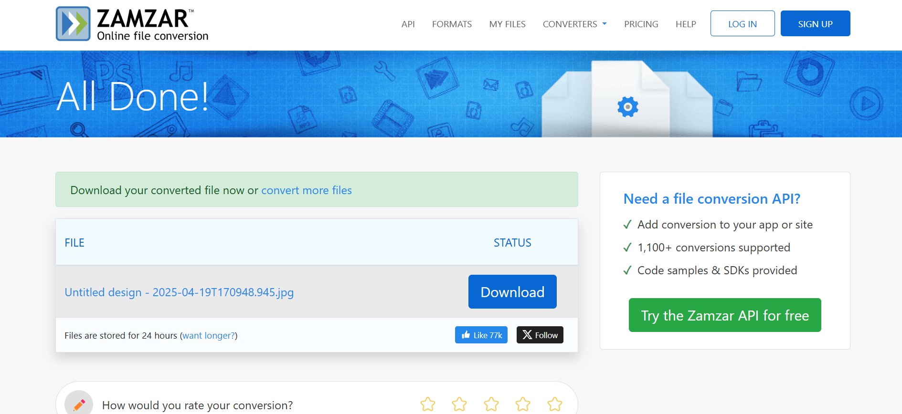Go to the FORMATS page

point(452,24)
